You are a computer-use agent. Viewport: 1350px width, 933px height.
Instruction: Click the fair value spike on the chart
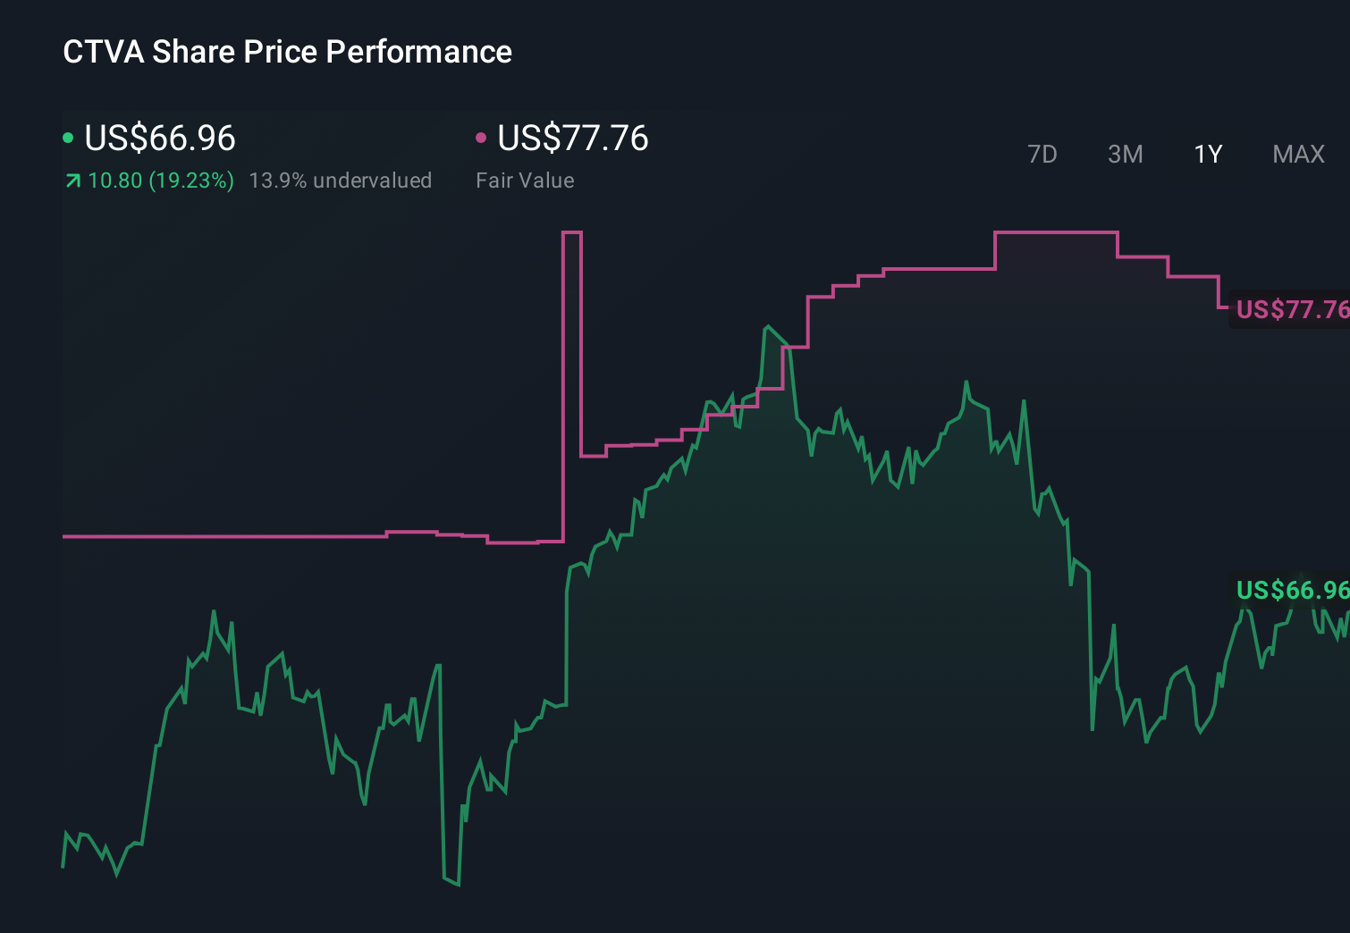coord(572,268)
